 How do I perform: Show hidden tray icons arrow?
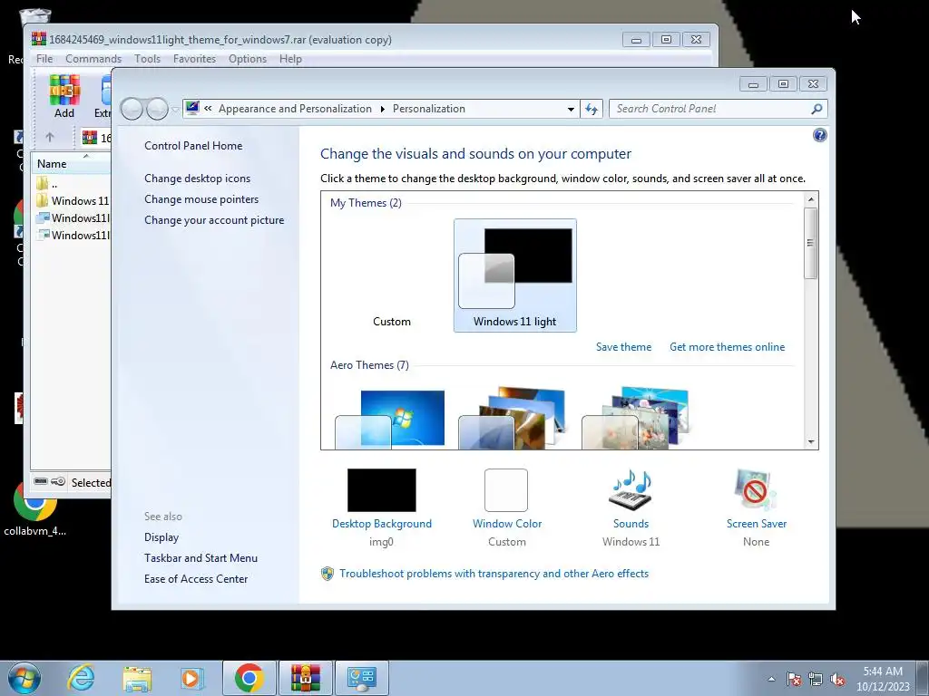click(x=771, y=680)
